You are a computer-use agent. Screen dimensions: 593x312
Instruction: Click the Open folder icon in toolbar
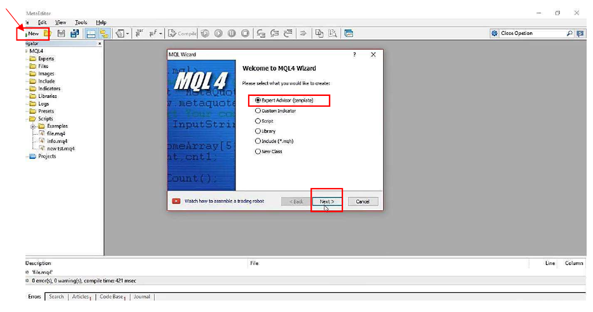tap(47, 34)
